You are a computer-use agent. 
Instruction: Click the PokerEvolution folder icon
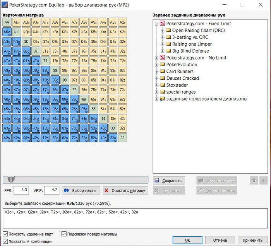pyautogui.click(x=163, y=64)
